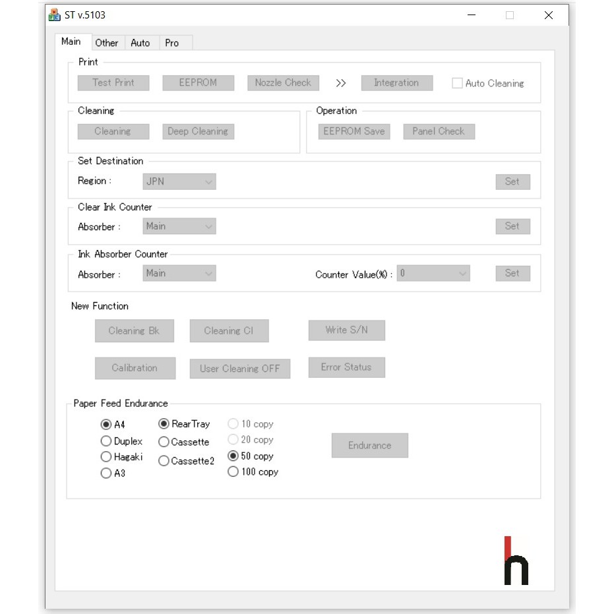614x614 pixels.
Task: Select the 100 copy option
Action: click(233, 472)
